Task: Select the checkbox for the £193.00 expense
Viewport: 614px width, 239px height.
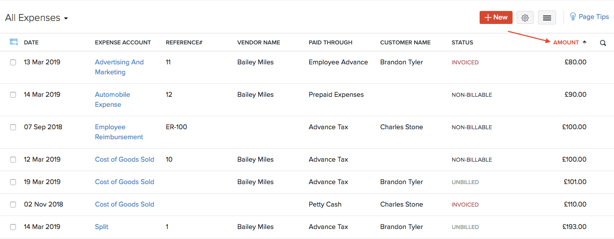Action: pos(13,227)
